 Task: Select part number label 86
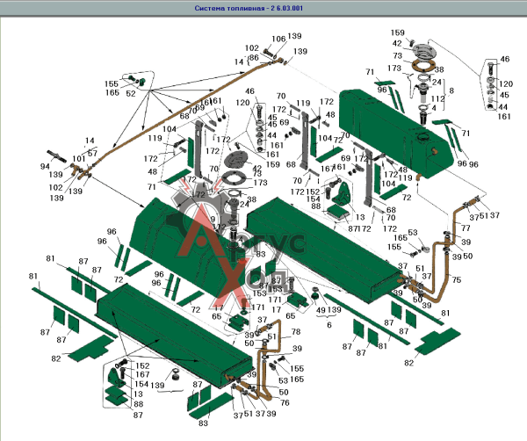pyautogui.click(x=254, y=57)
